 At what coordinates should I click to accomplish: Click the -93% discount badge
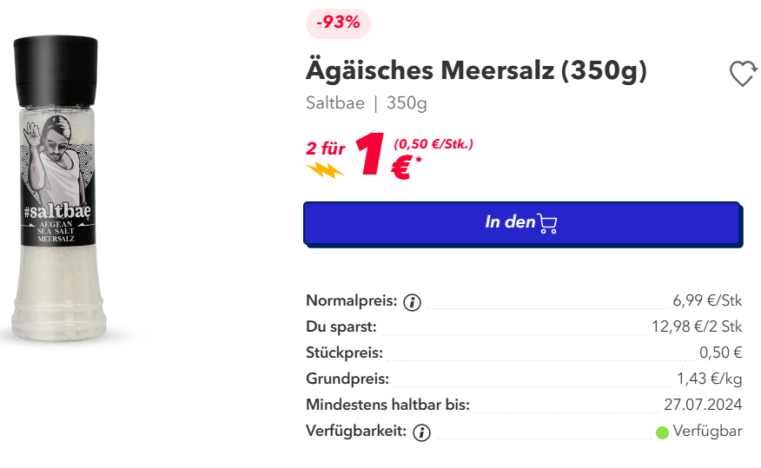[x=338, y=23]
